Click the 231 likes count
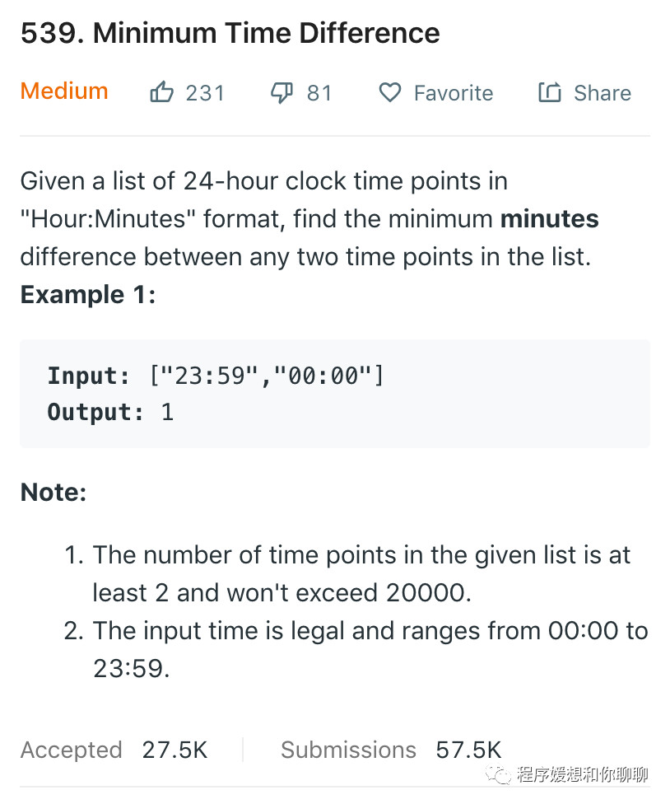 click(205, 93)
